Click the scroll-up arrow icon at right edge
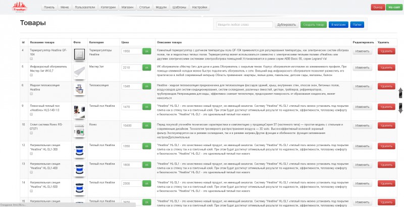Image resolution: width=404 pixels, height=207 pixels. 400,93
